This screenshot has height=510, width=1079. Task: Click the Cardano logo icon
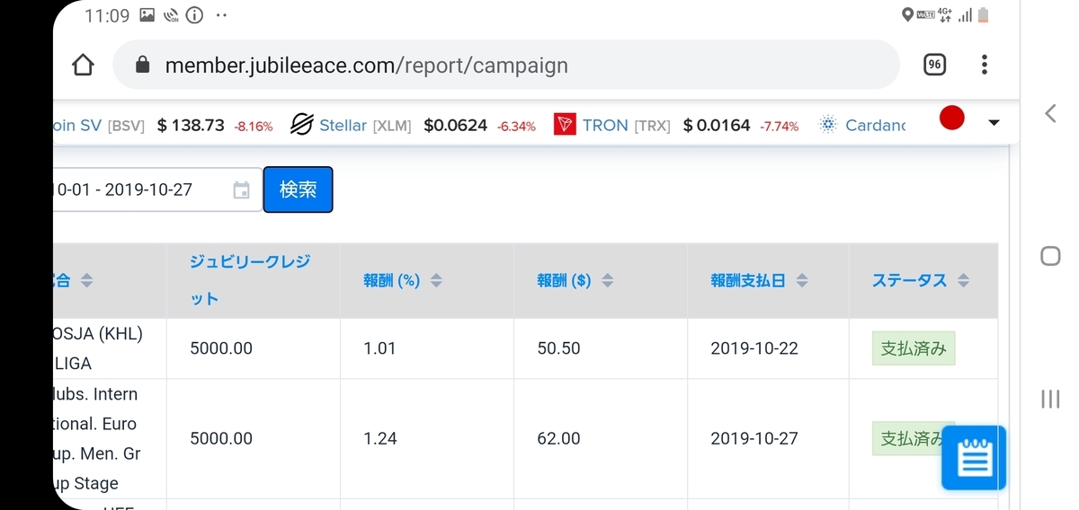(x=828, y=125)
